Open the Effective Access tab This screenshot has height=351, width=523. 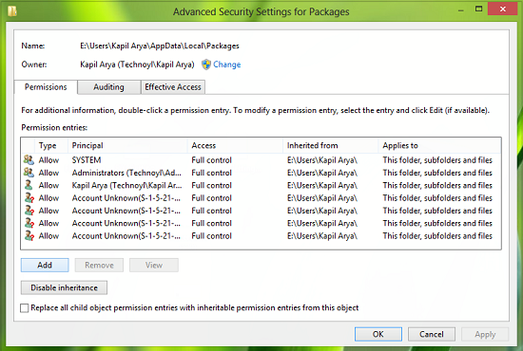[173, 87]
